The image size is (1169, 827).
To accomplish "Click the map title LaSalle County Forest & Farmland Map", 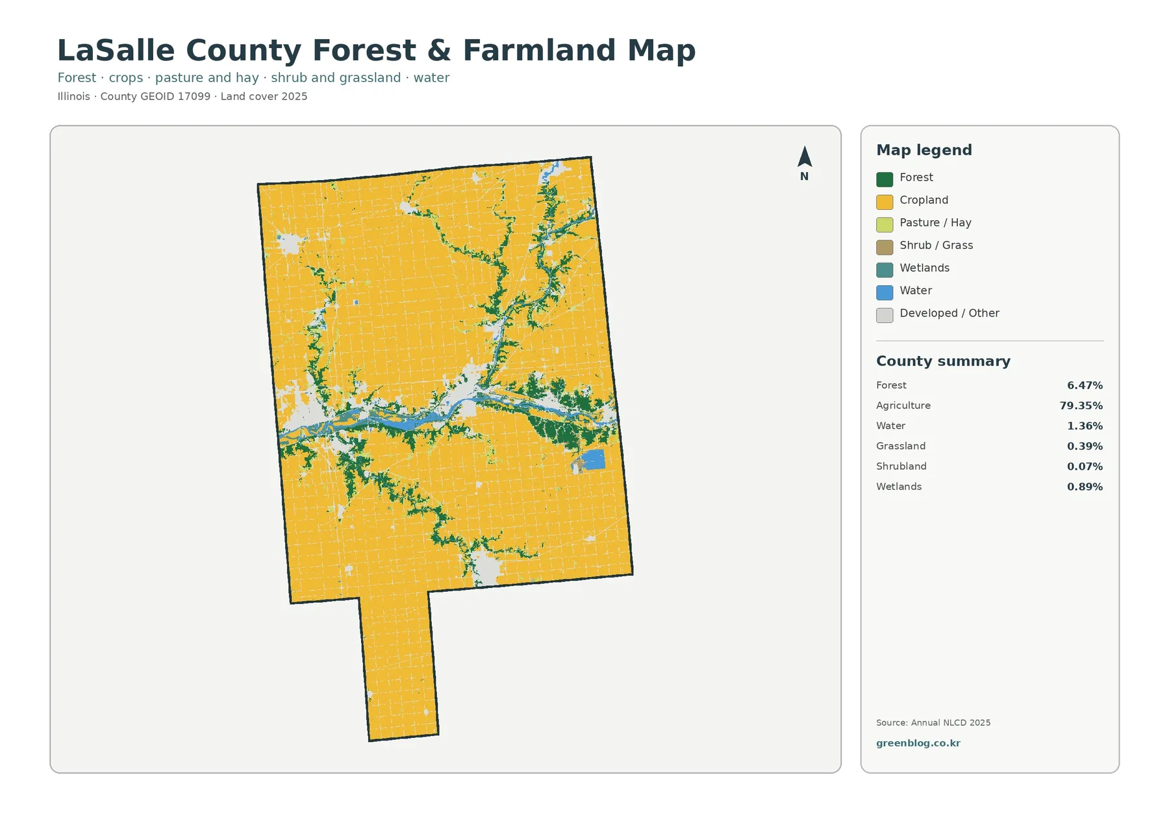I will [376, 51].
